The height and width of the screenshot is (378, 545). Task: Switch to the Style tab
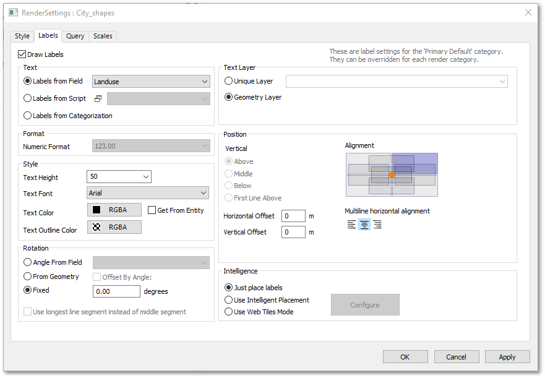(22, 36)
